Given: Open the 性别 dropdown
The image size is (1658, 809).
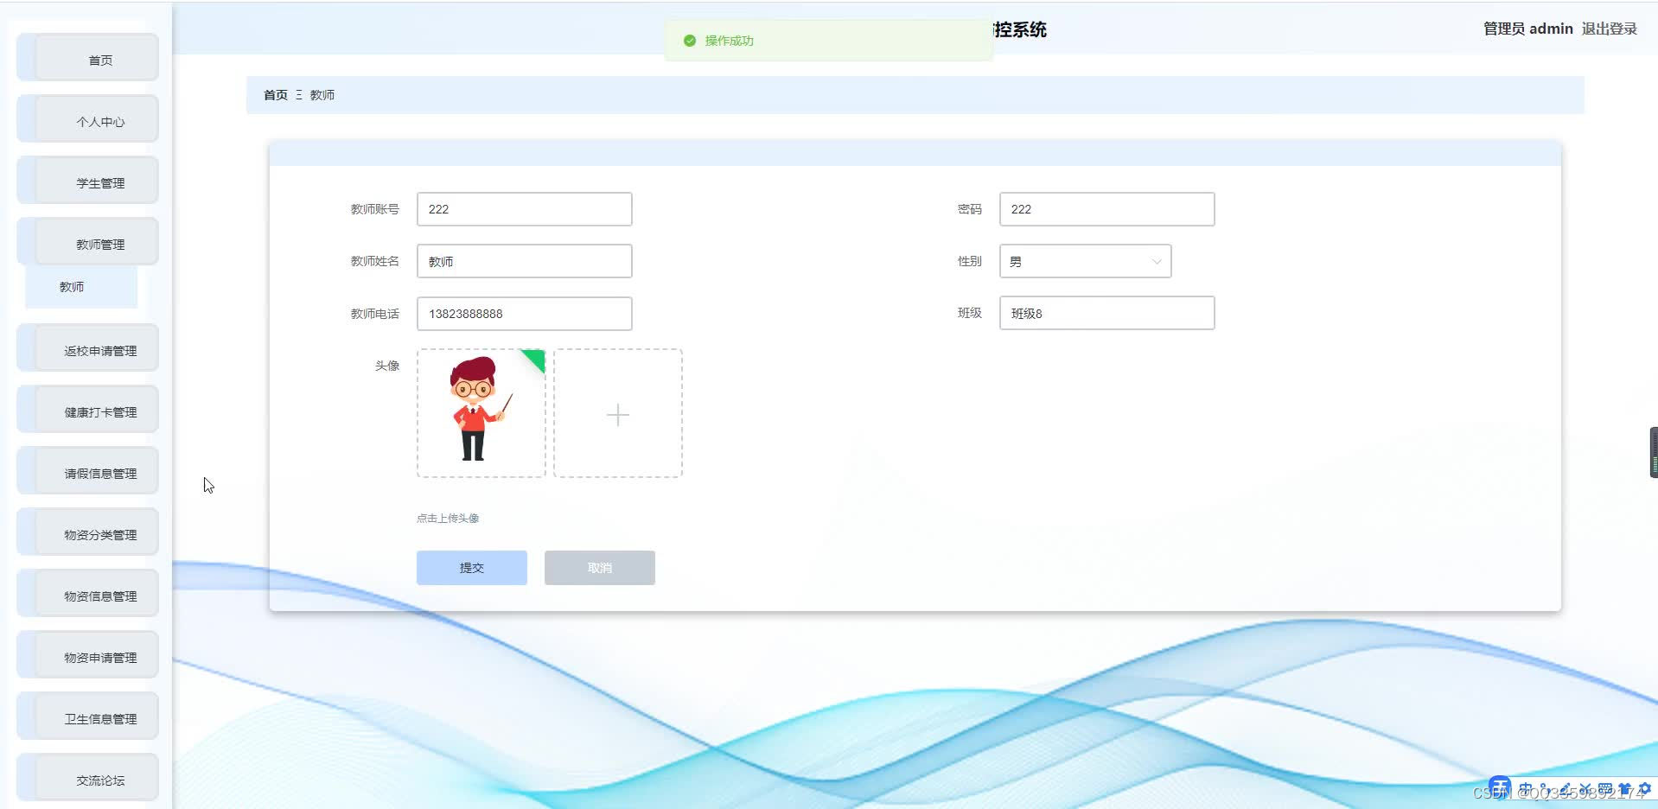Looking at the screenshot, I should click(1086, 261).
